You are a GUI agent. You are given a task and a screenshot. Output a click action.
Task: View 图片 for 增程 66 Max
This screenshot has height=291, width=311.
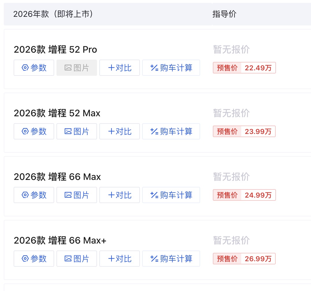click(x=77, y=195)
